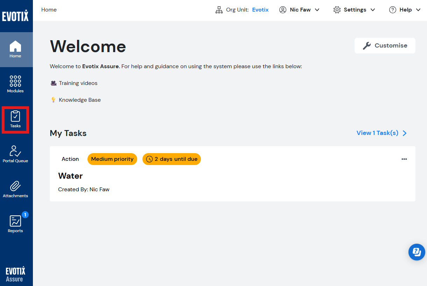Click the user profile avatar icon
Screen dimensions: 427x286
point(283,10)
